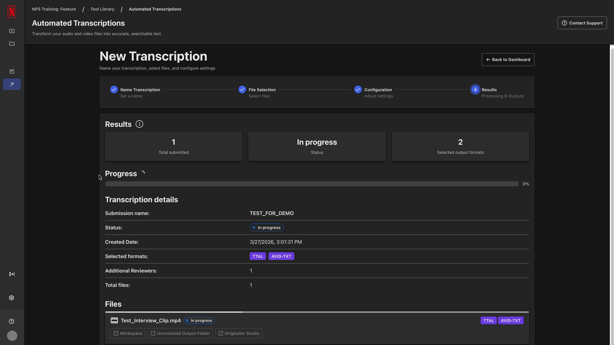Expand the sidebar with collapse icon
Image resolution: width=614 pixels, height=345 pixels.
12,274
